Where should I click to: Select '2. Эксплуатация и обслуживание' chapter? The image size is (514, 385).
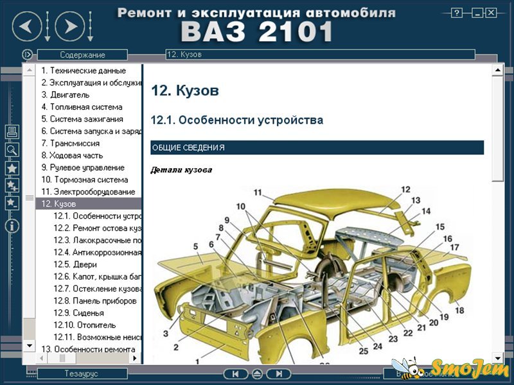coord(91,83)
